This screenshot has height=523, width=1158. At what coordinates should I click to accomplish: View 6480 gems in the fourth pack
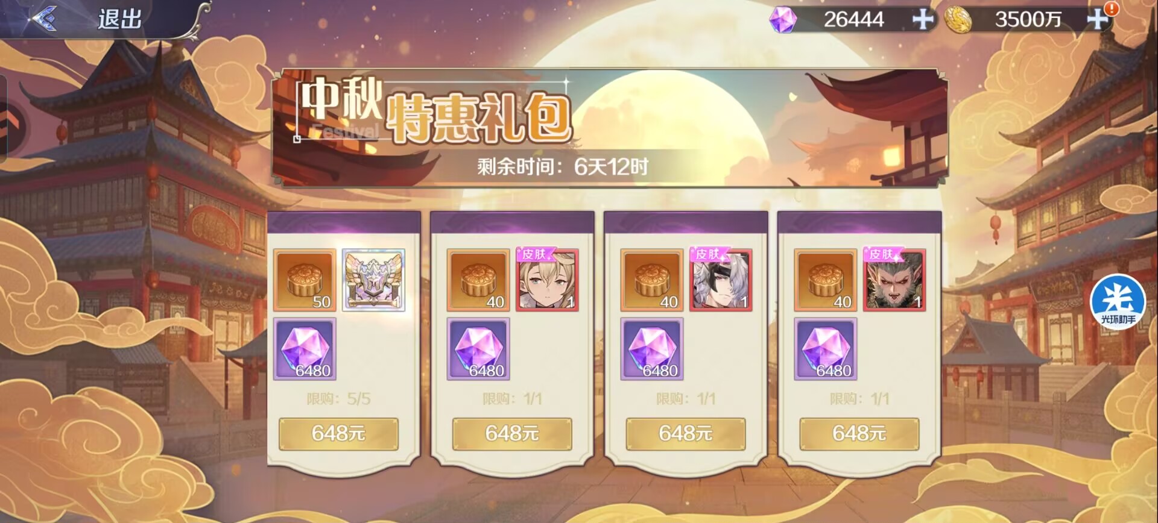point(826,349)
